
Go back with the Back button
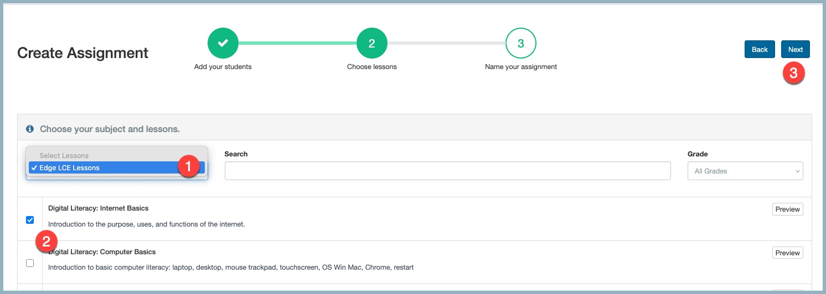coord(760,49)
